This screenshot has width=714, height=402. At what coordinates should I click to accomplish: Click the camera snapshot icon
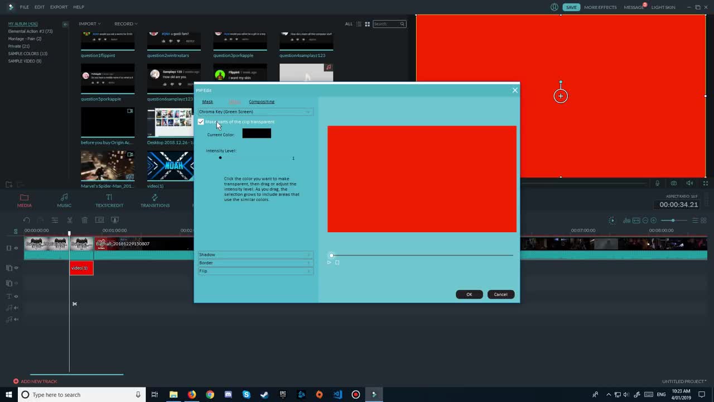674,183
